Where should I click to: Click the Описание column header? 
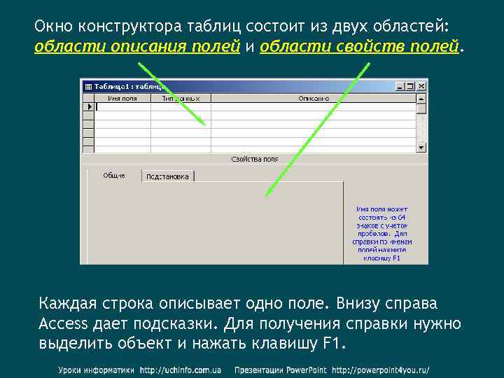(314, 99)
